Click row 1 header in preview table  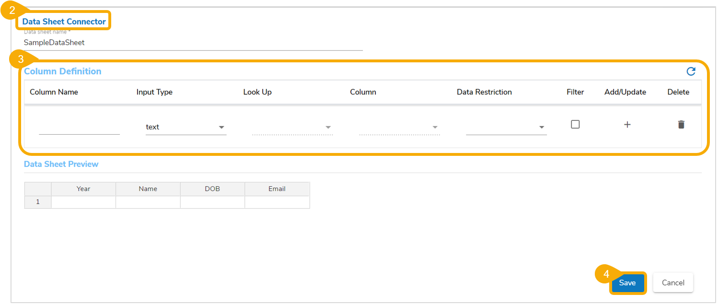(38, 202)
